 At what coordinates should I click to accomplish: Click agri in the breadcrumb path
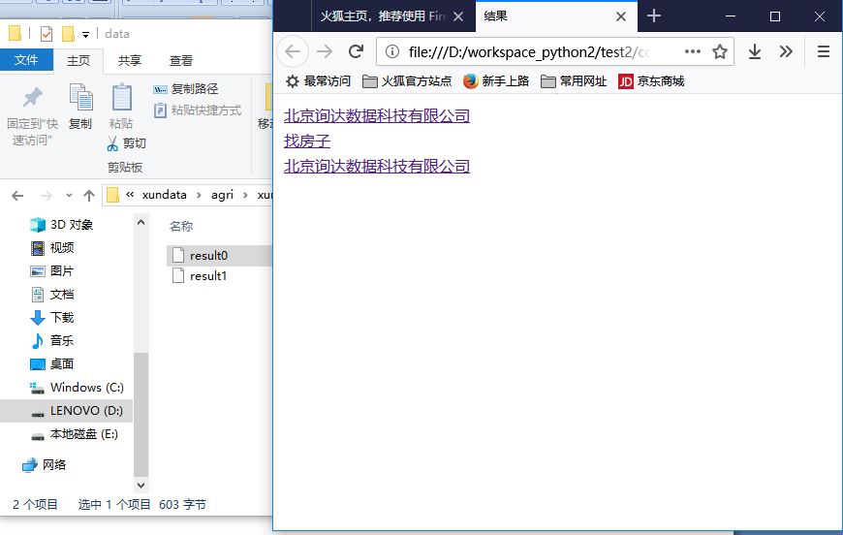click(x=223, y=195)
